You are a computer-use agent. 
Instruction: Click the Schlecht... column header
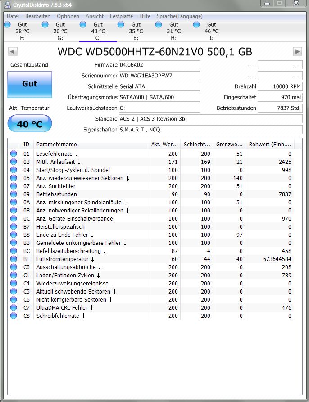coord(197,145)
